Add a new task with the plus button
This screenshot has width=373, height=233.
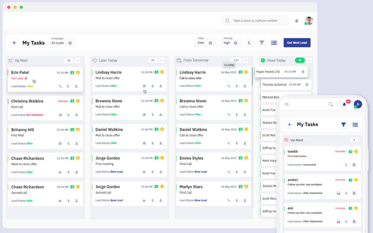pyautogui.click(x=14, y=43)
